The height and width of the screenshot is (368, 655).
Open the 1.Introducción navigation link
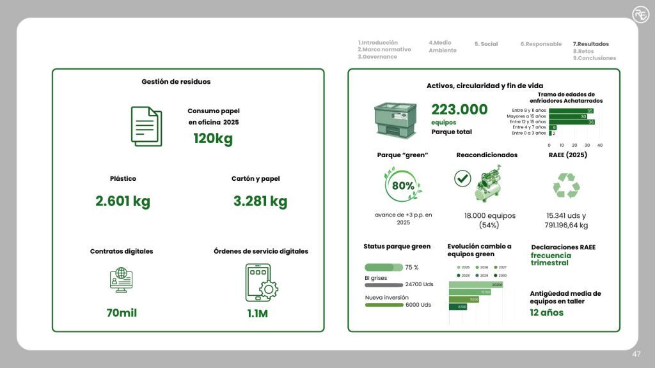(377, 43)
